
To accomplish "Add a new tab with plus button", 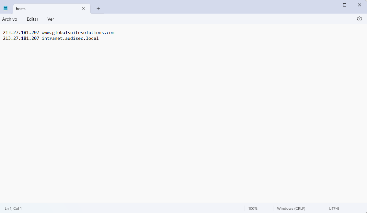I will (x=98, y=9).
